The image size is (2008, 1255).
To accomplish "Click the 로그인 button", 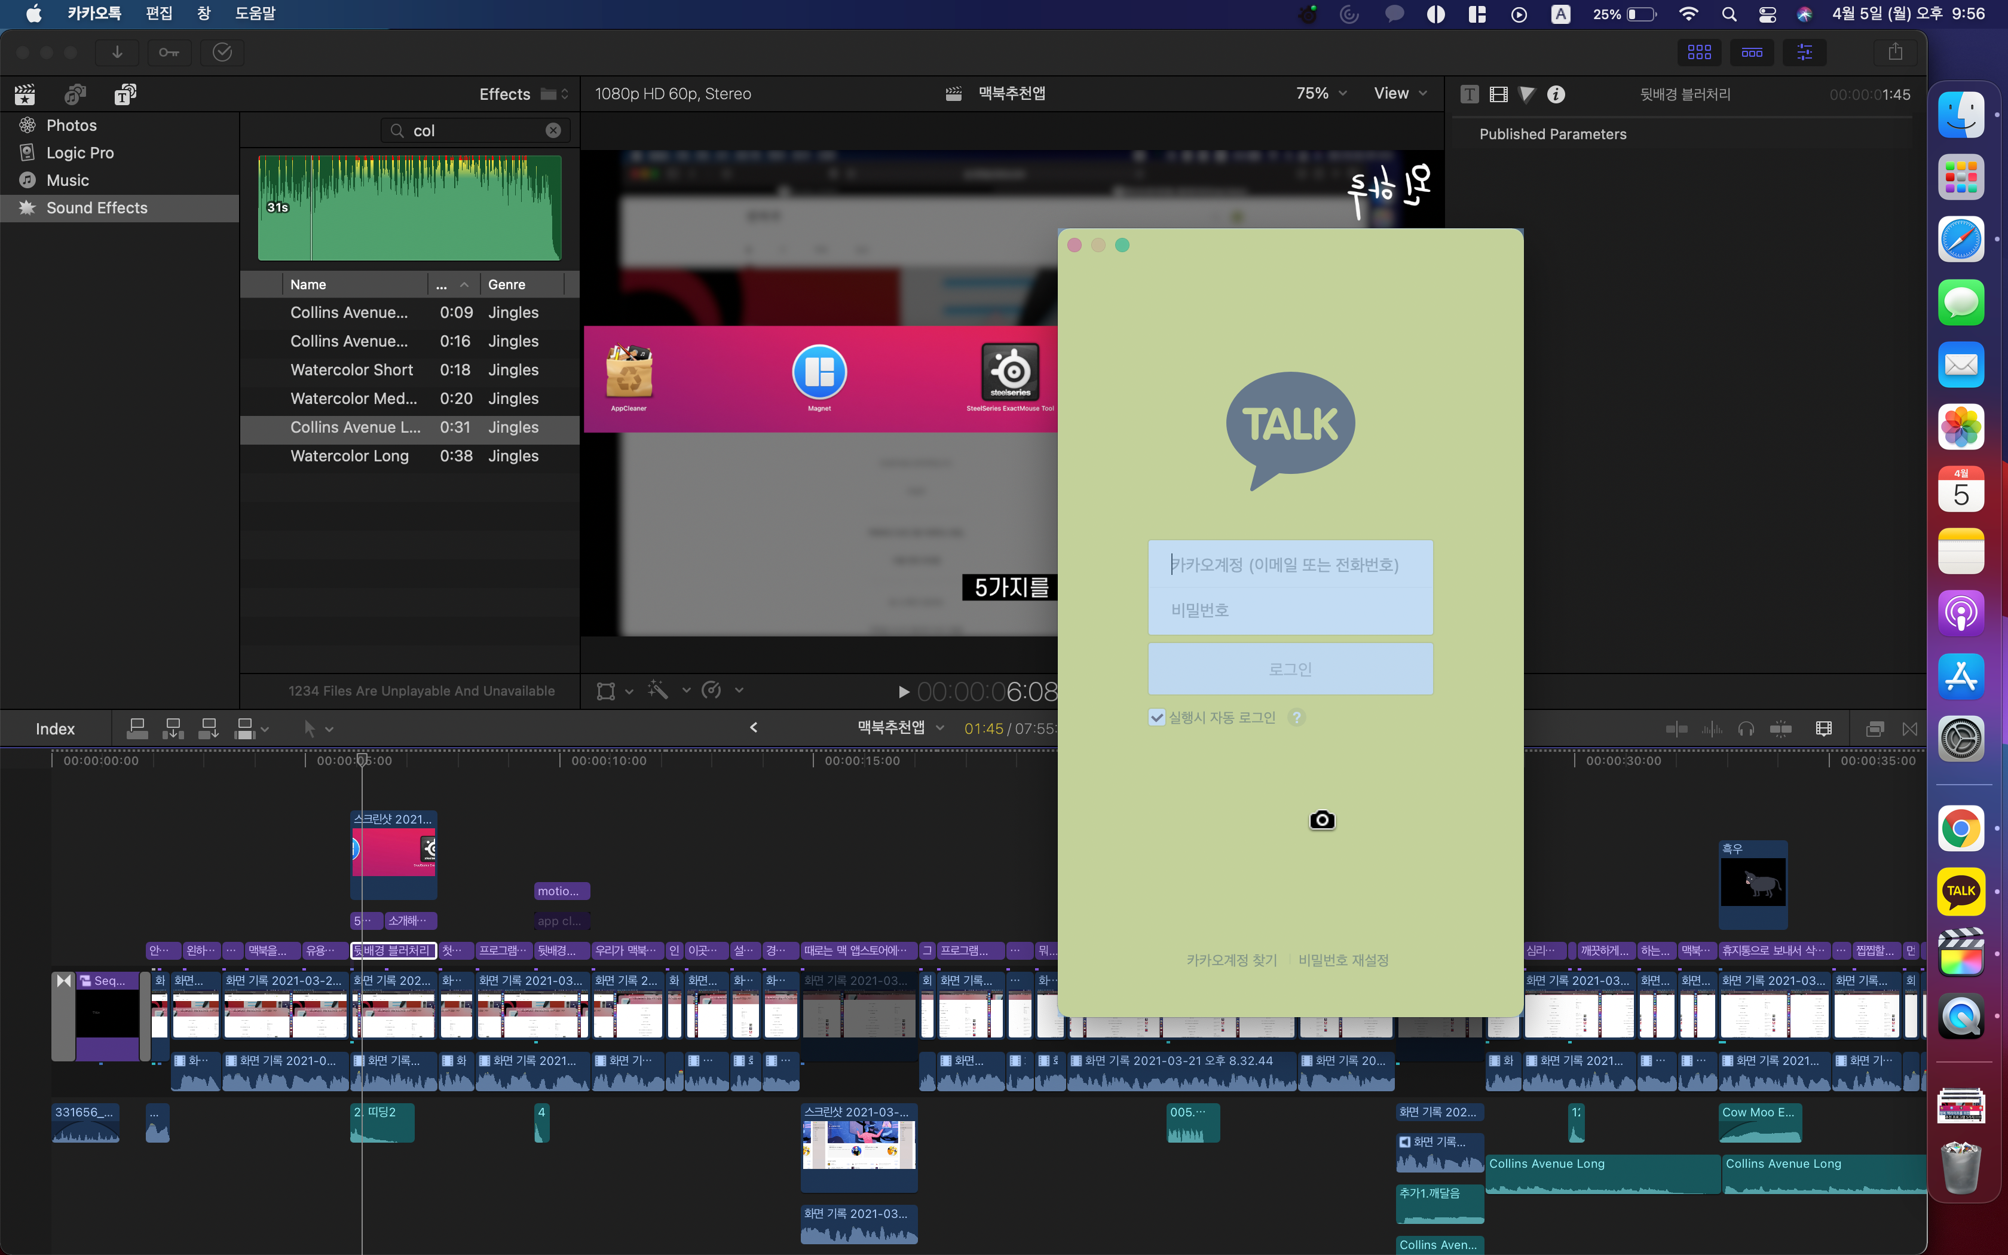I will (1290, 669).
